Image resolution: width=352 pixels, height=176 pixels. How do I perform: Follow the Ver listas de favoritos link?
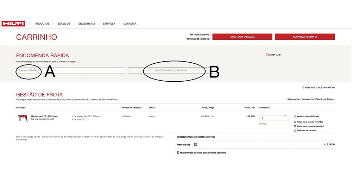tap(198, 39)
